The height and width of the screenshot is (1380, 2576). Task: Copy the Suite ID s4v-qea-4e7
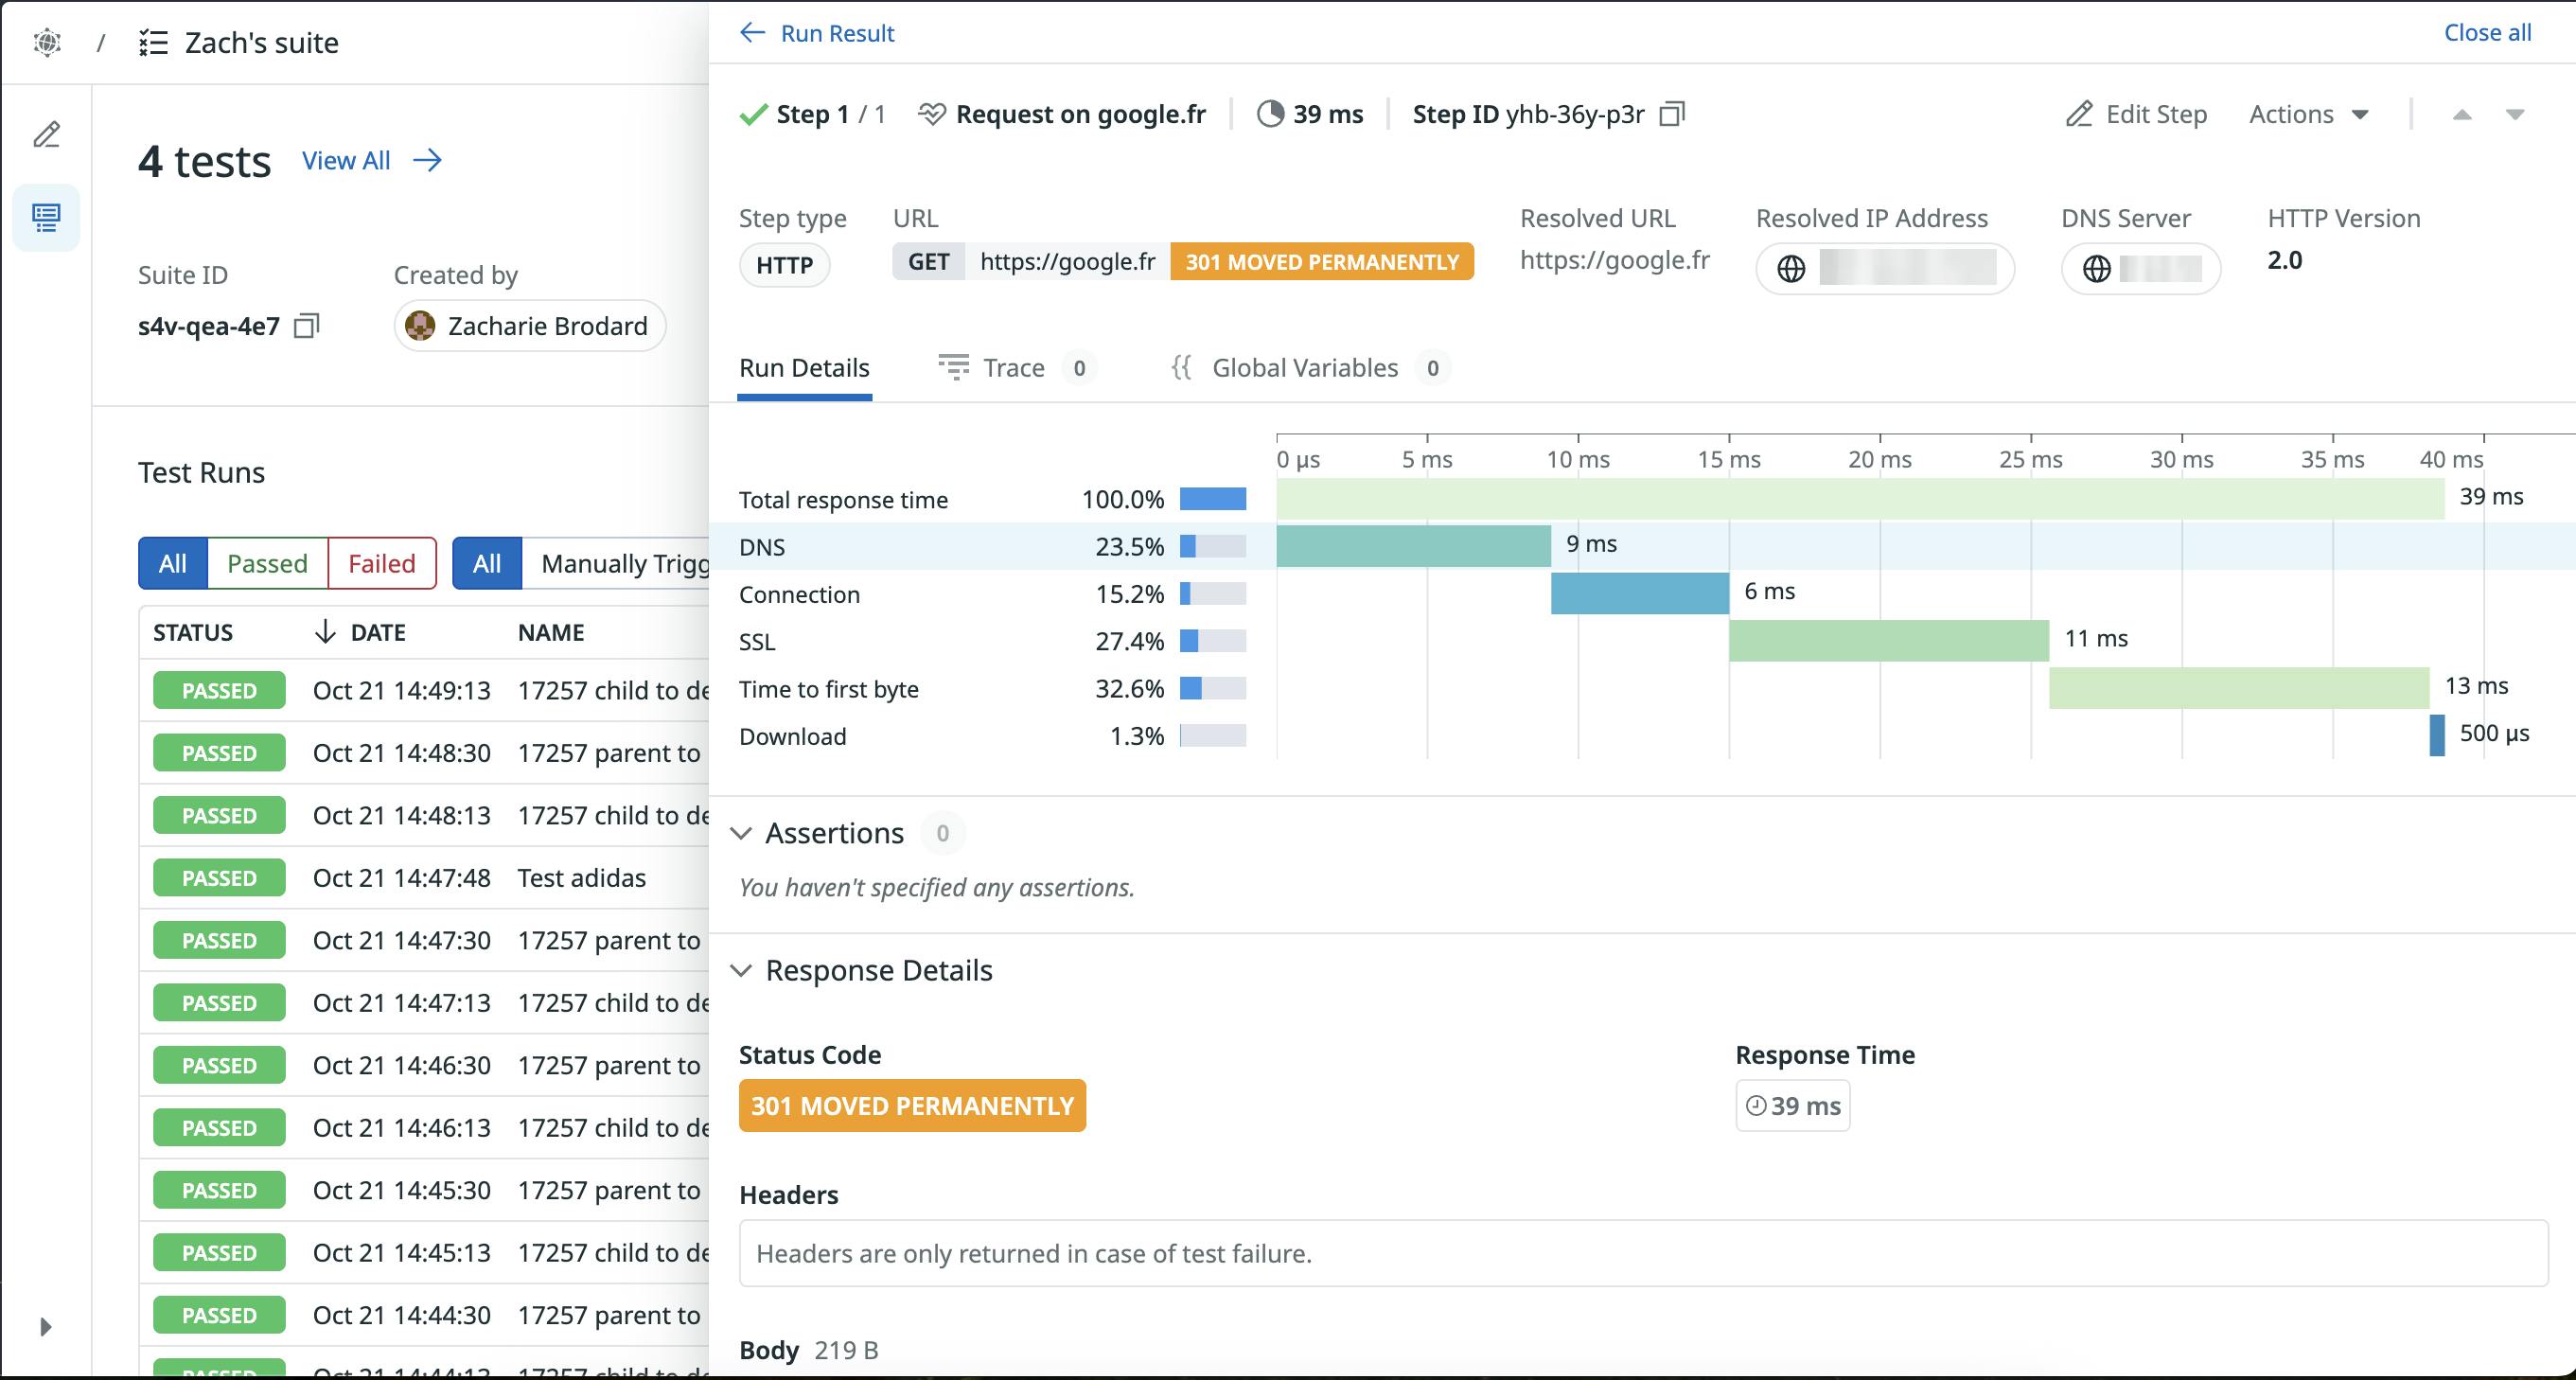pyautogui.click(x=306, y=326)
